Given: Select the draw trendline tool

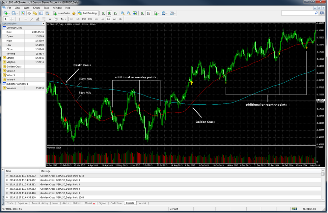Looking at the screenshot, I should [32, 19].
